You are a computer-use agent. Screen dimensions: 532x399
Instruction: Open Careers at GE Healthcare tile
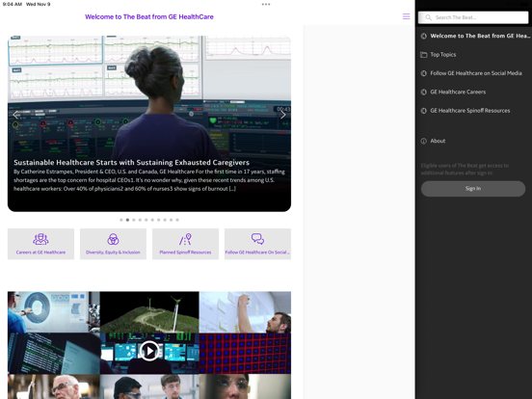(x=40, y=244)
